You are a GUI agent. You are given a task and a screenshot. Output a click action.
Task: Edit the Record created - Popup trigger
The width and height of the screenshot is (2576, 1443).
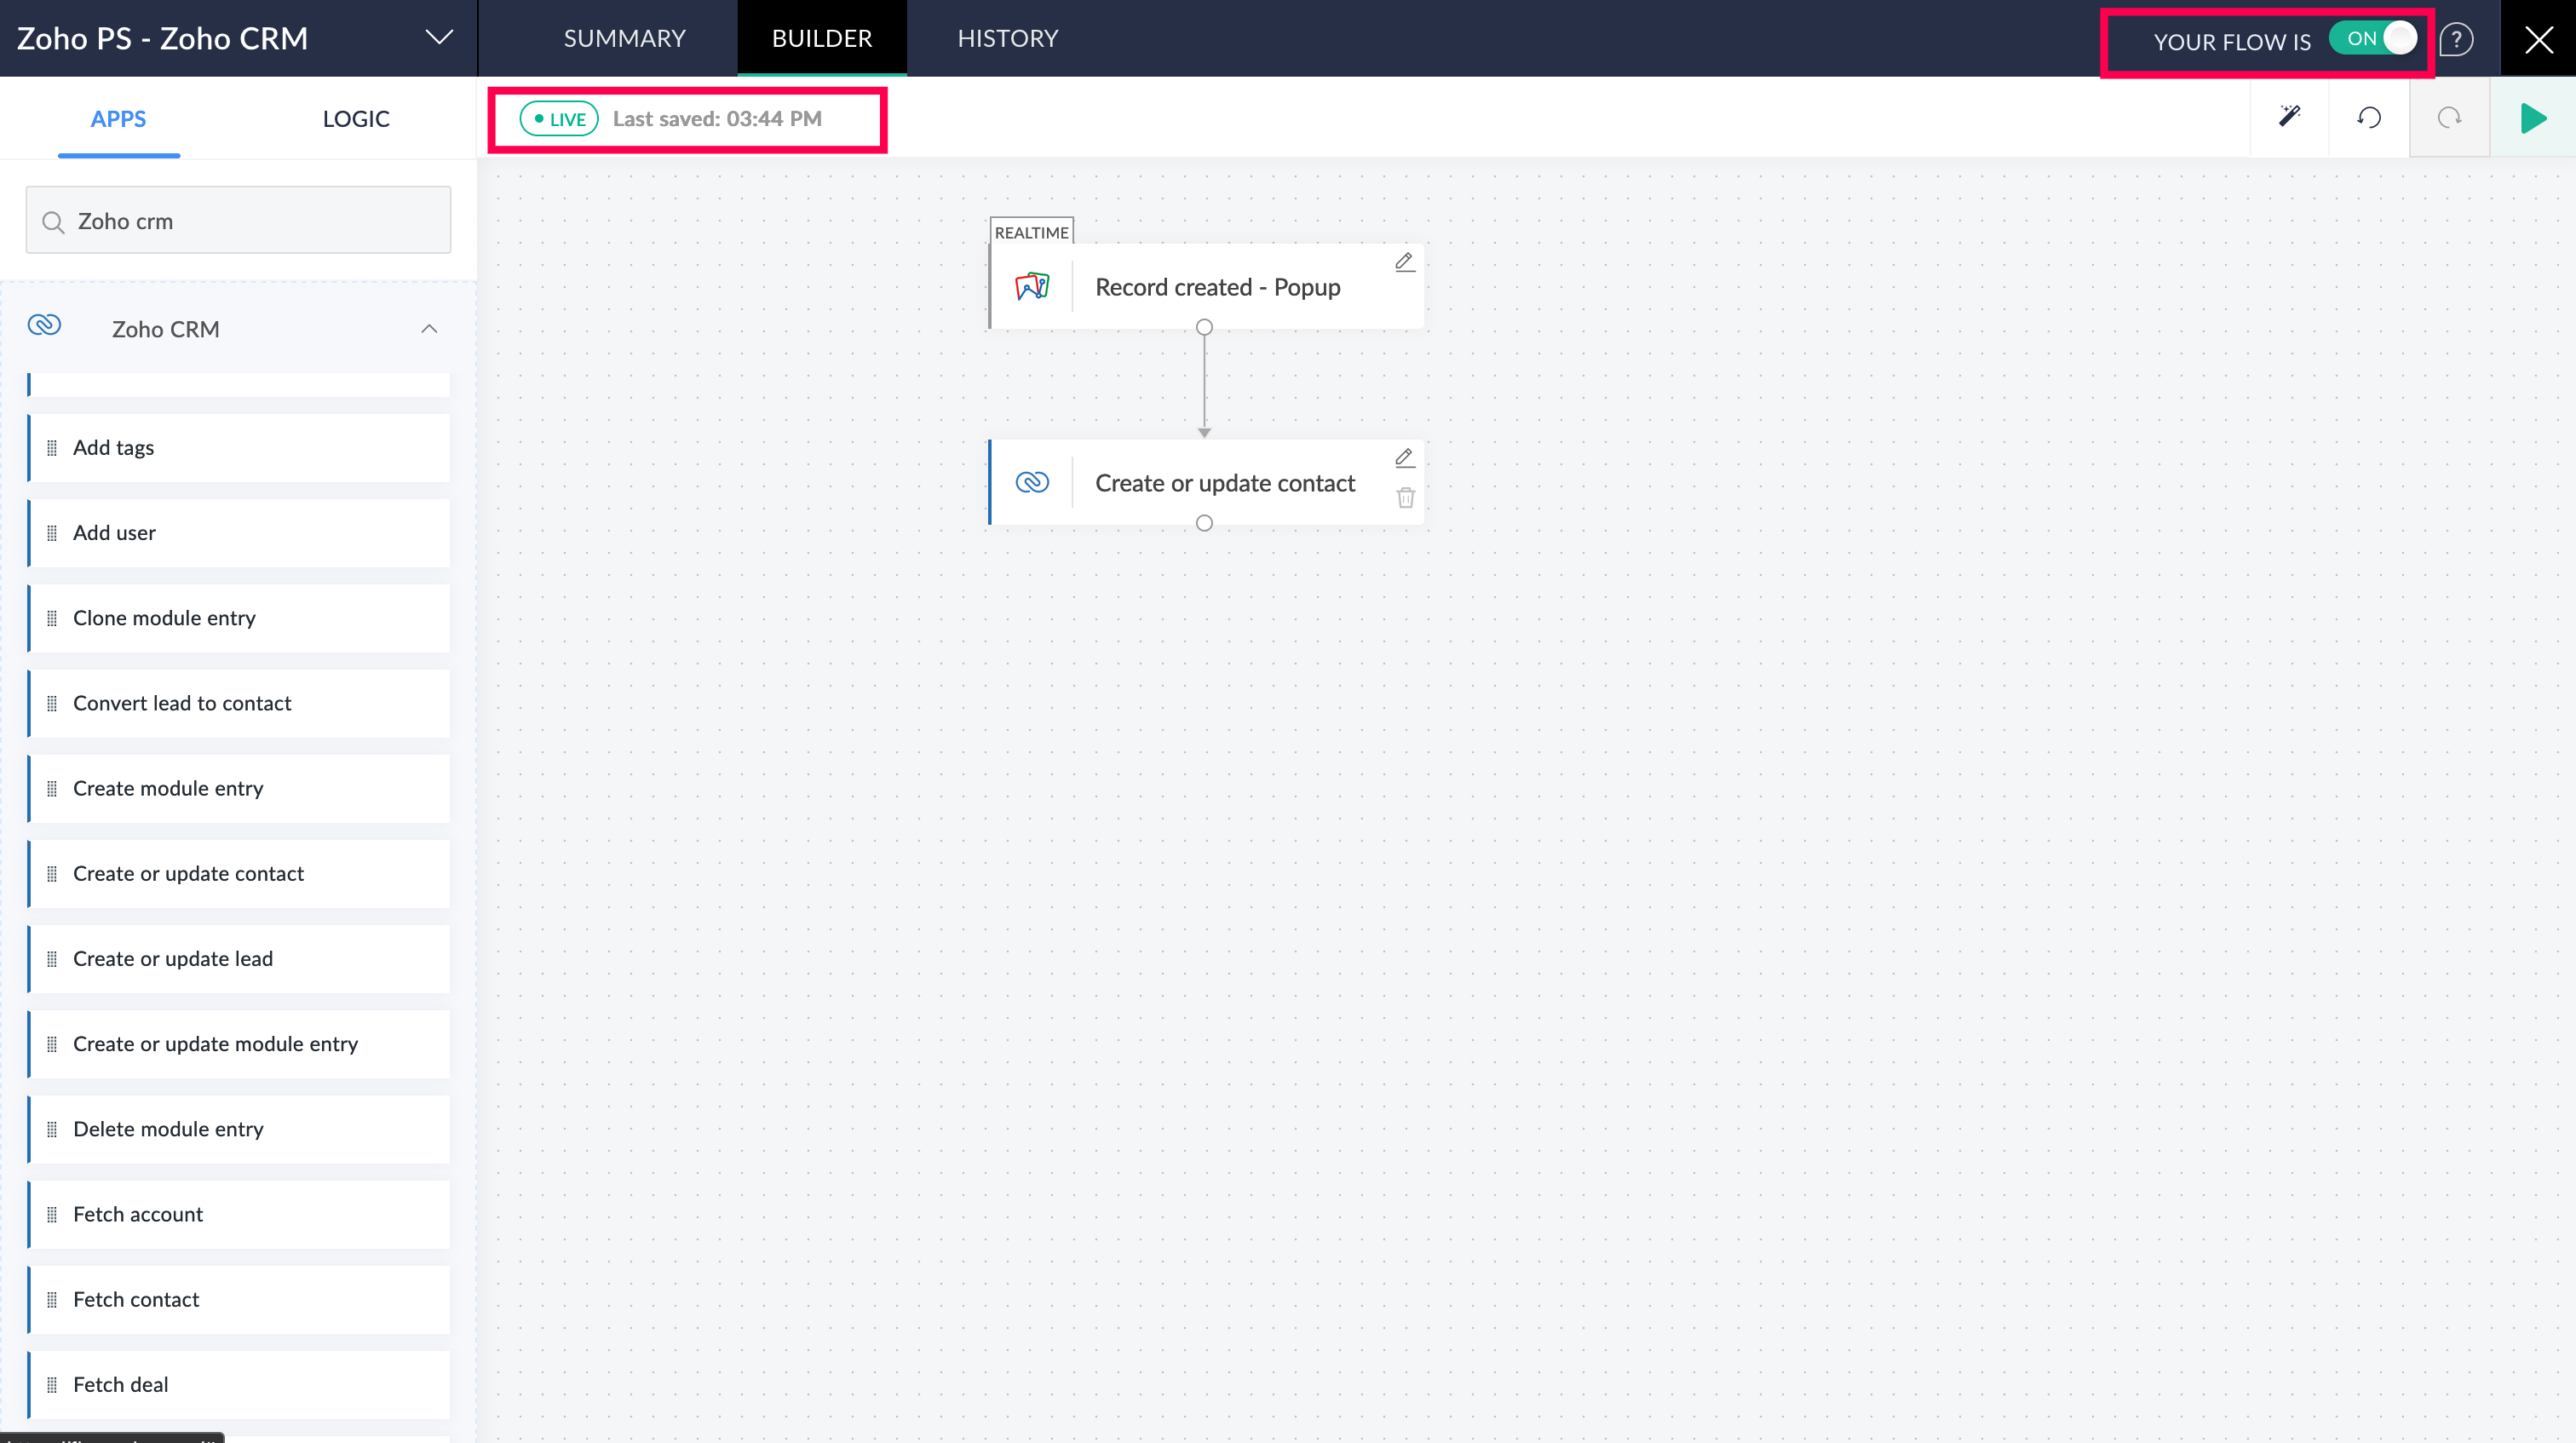[1404, 262]
